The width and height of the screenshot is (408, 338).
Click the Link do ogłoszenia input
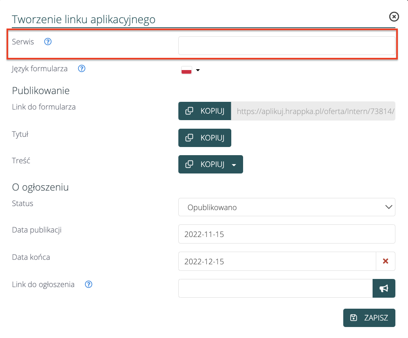275,288
